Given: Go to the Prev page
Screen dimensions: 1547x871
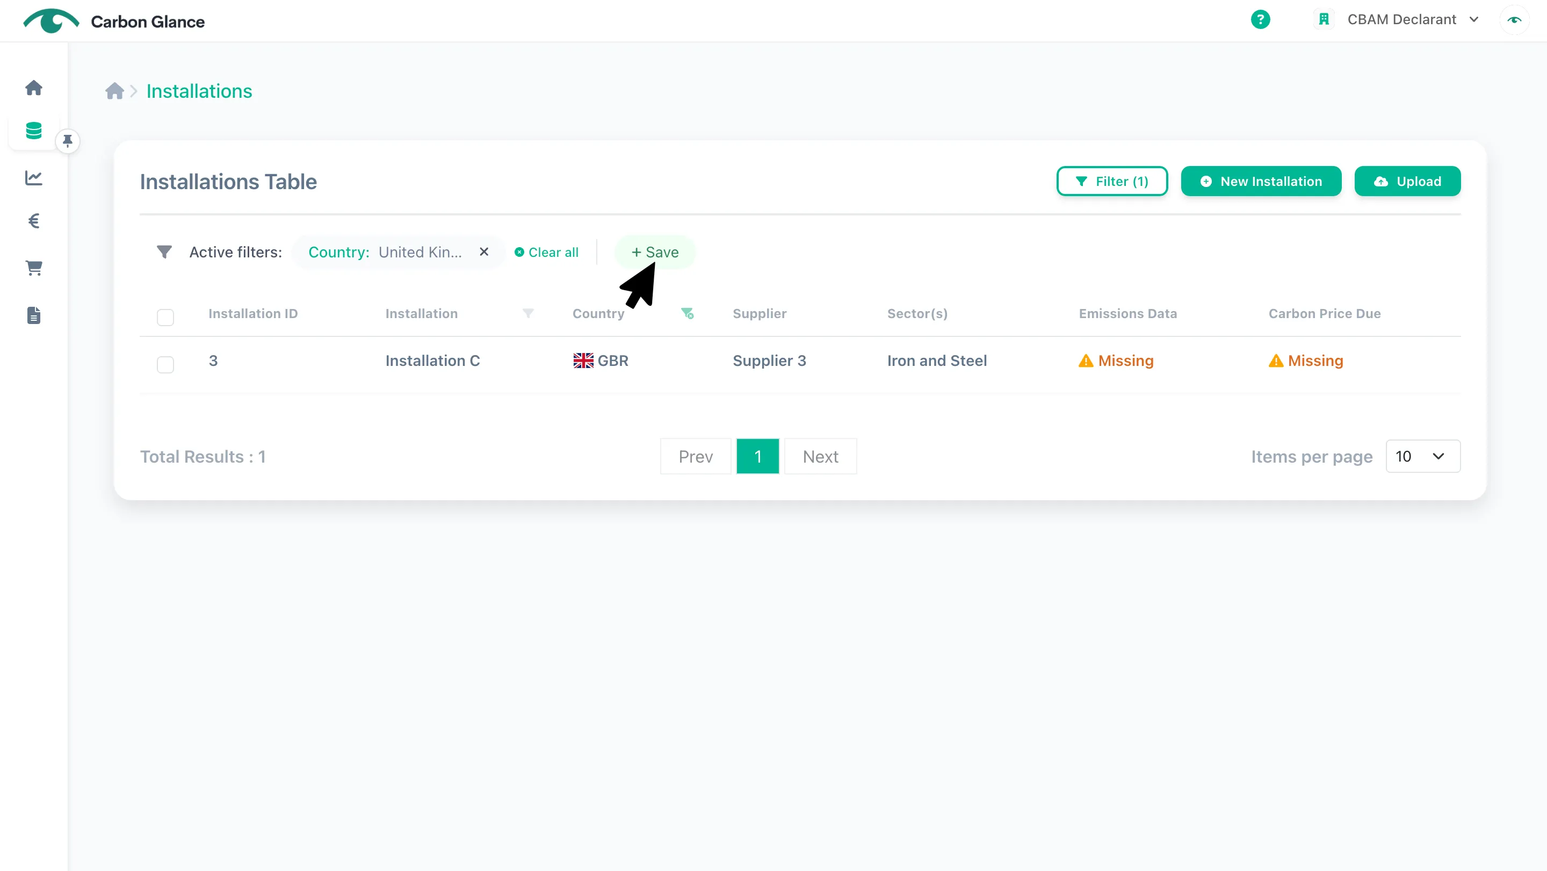Looking at the screenshot, I should point(696,457).
